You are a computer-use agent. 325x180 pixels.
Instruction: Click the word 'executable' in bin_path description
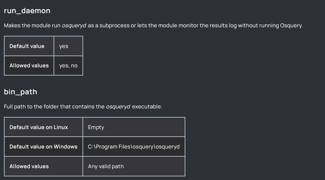[147, 107]
